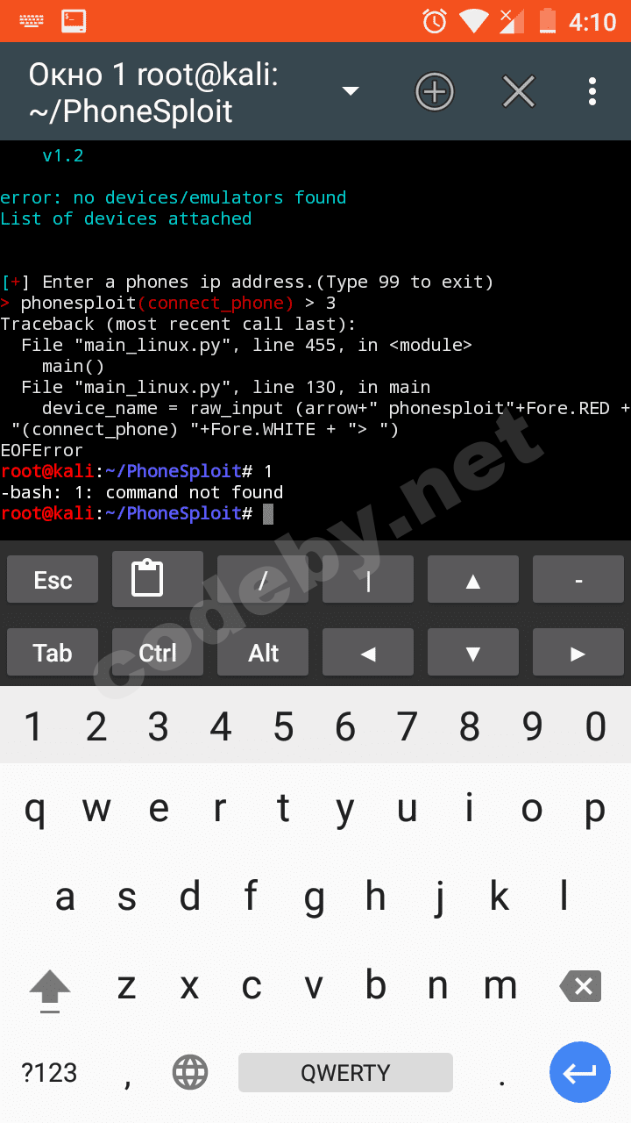Viewport: 631px width, 1123px height.
Task: Tap the down arrow key
Action: pyautogui.click(x=473, y=652)
